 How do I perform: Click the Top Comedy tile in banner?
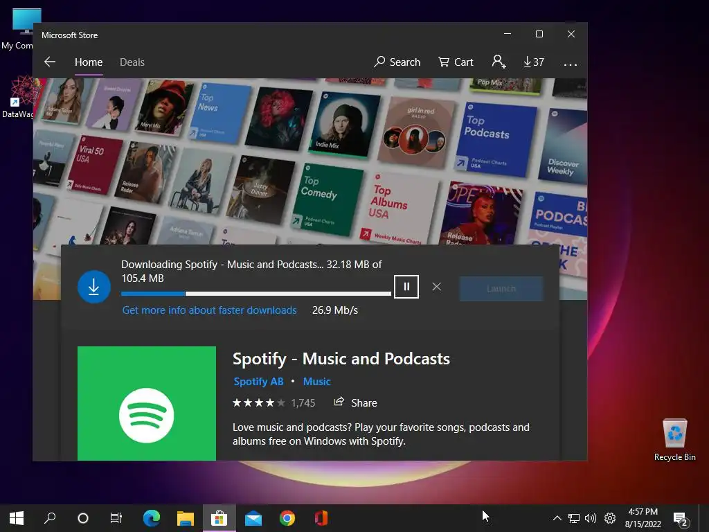pos(327,199)
